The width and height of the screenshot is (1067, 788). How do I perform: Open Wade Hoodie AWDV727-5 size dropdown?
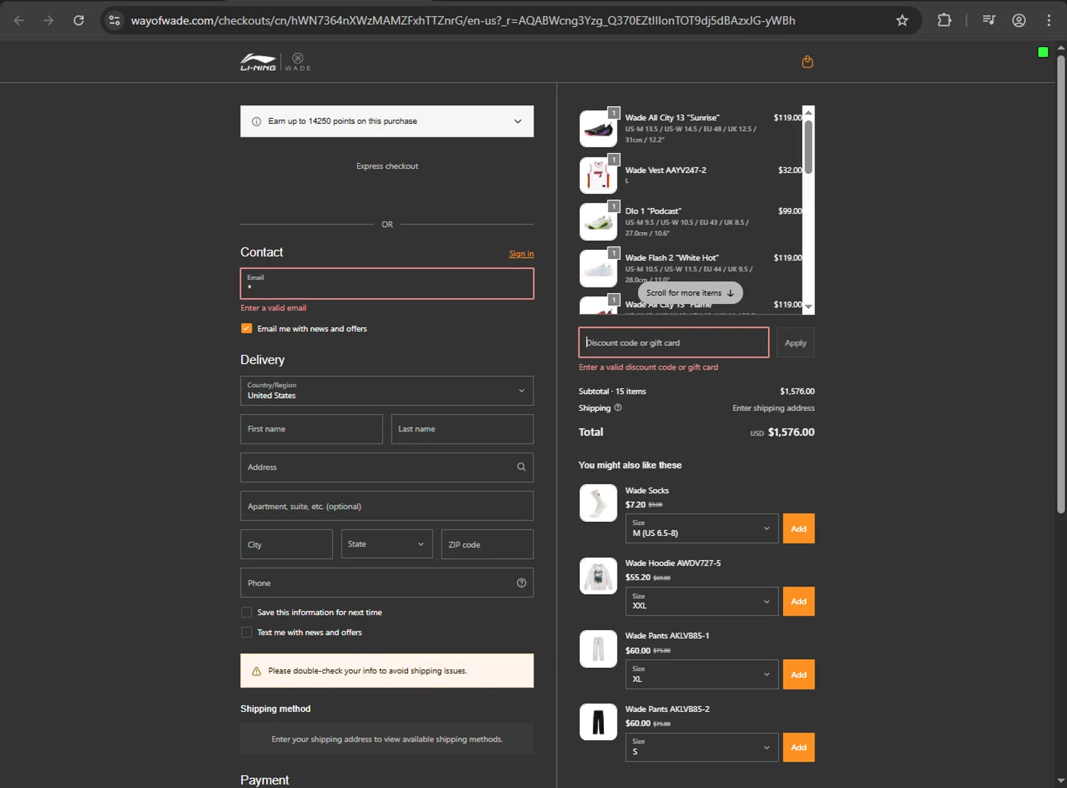tap(701, 601)
